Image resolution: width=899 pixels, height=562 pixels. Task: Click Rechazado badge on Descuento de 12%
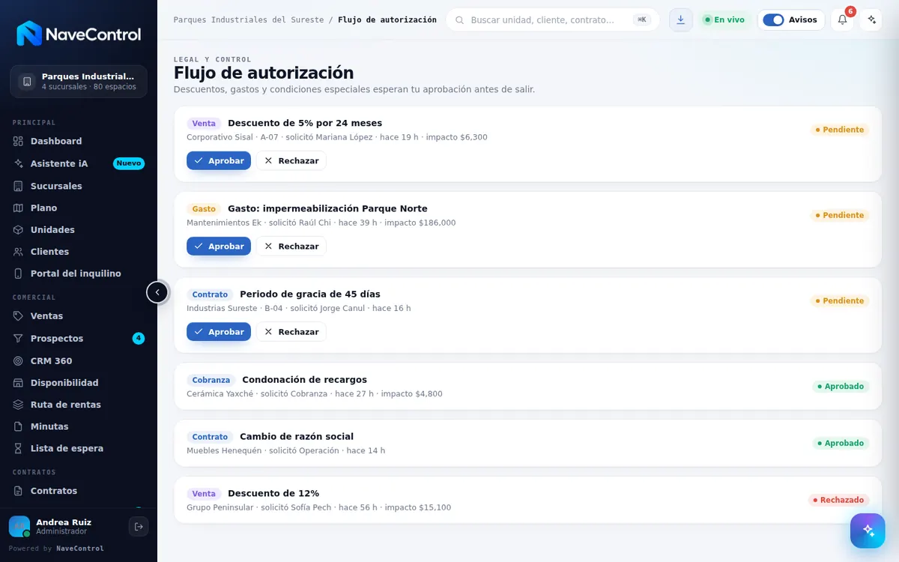pyautogui.click(x=838, y=500)
